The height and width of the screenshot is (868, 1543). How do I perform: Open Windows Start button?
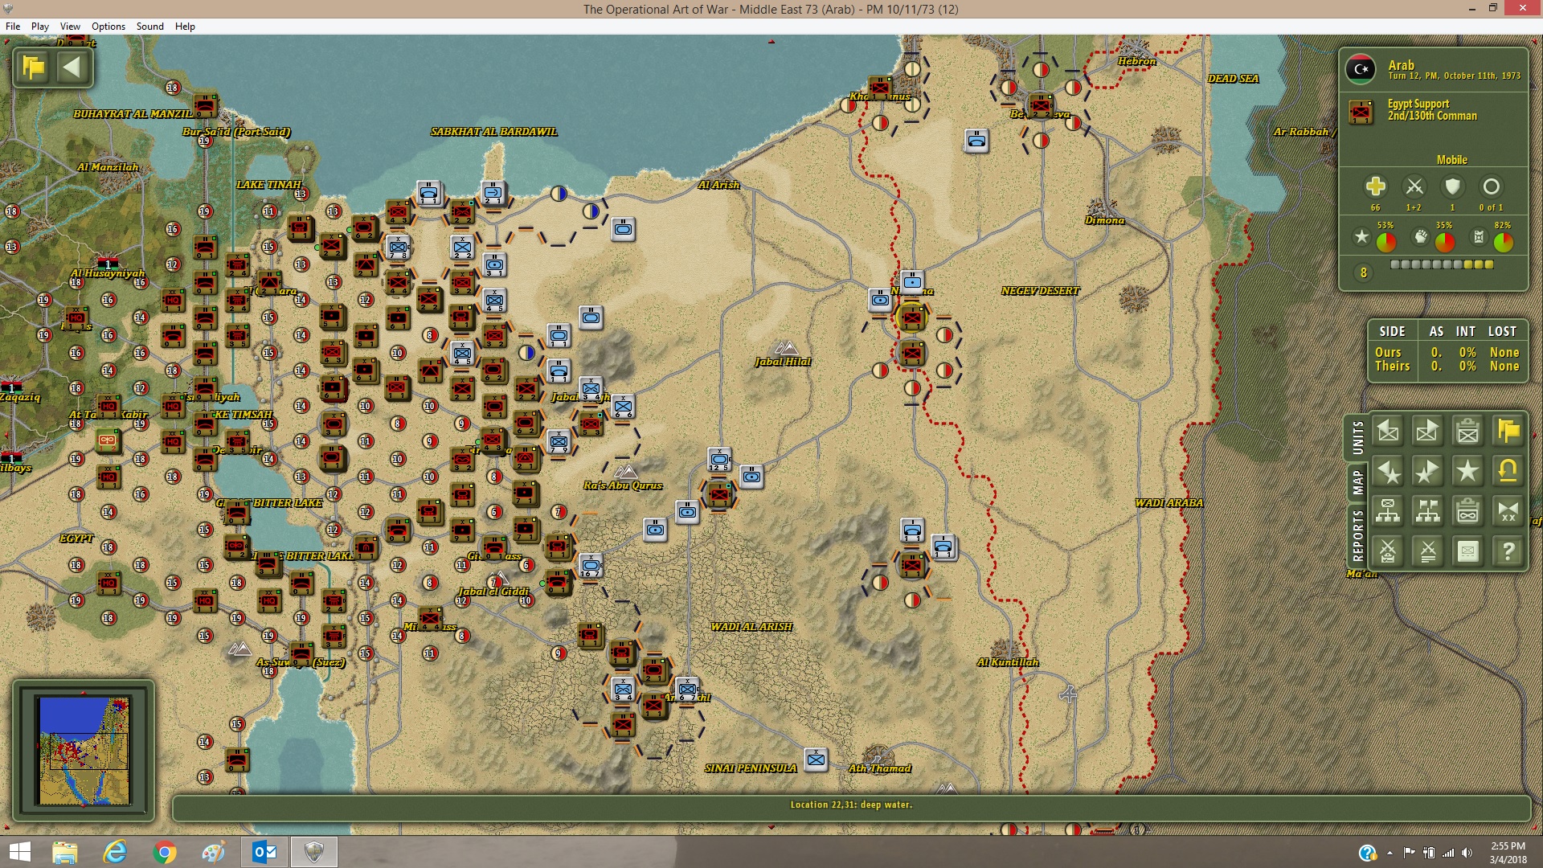[20, 852]
